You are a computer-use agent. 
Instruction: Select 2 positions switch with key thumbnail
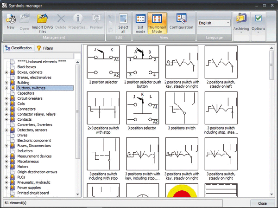point(182,62)
